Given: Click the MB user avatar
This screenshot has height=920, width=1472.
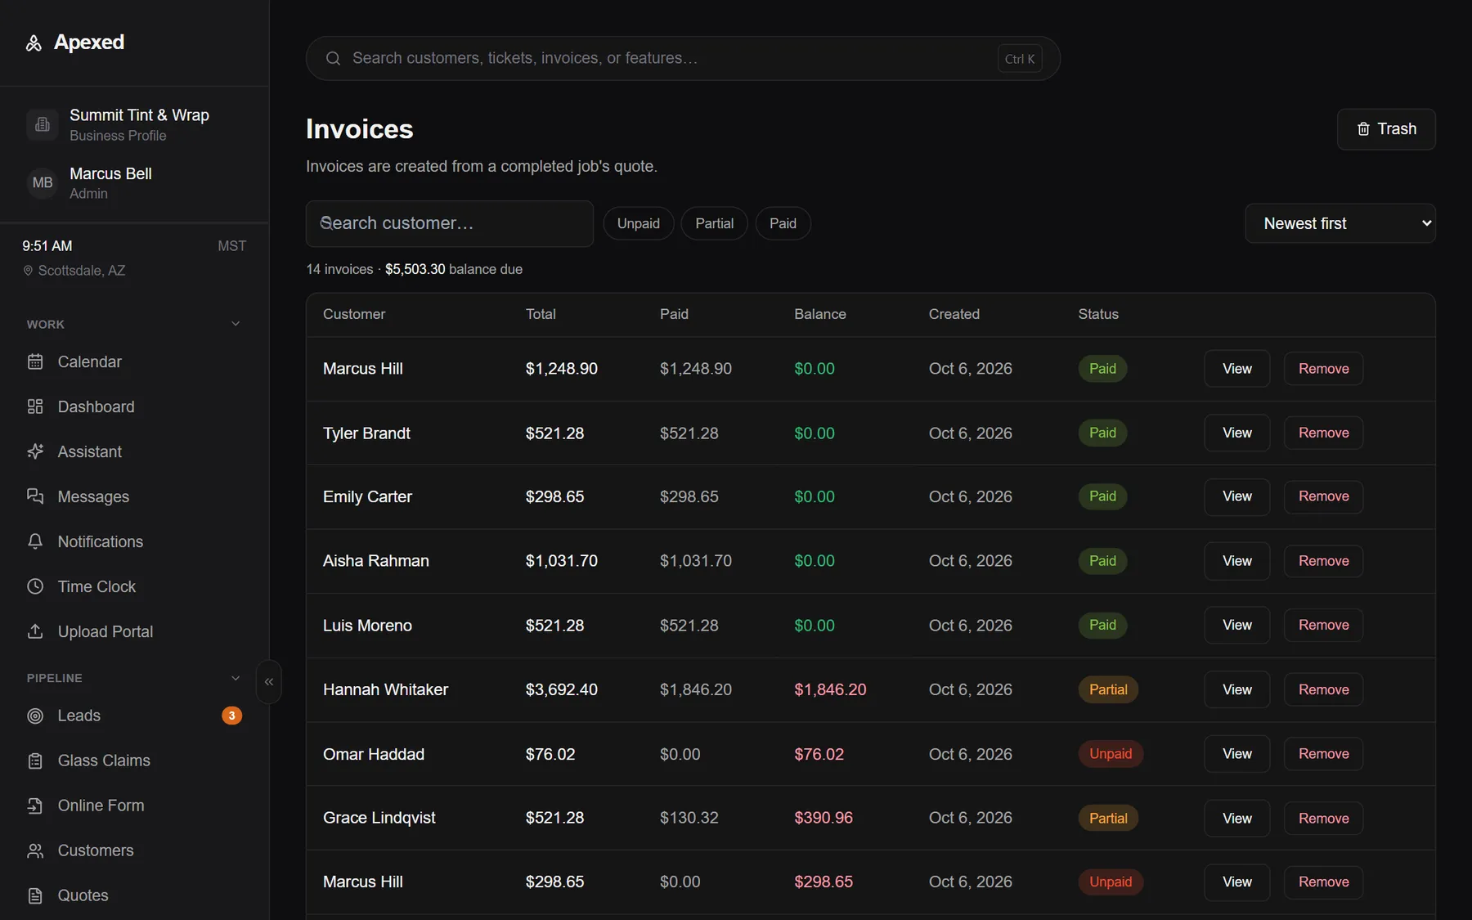Looking at the screenshot, I should pos(43,183).
